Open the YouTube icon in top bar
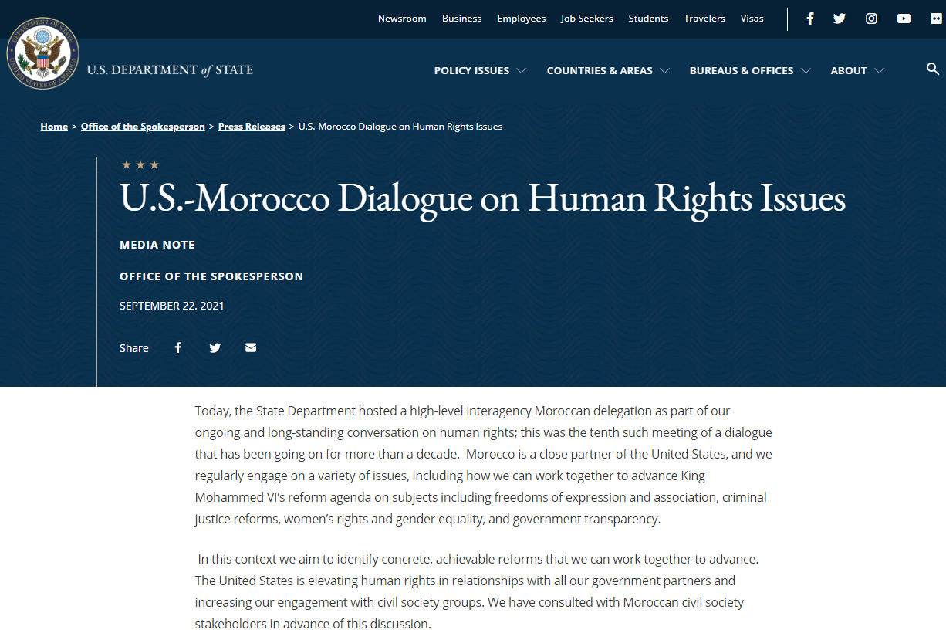Image resolution: width=946 pixels, height=640 pixels. 904,19
